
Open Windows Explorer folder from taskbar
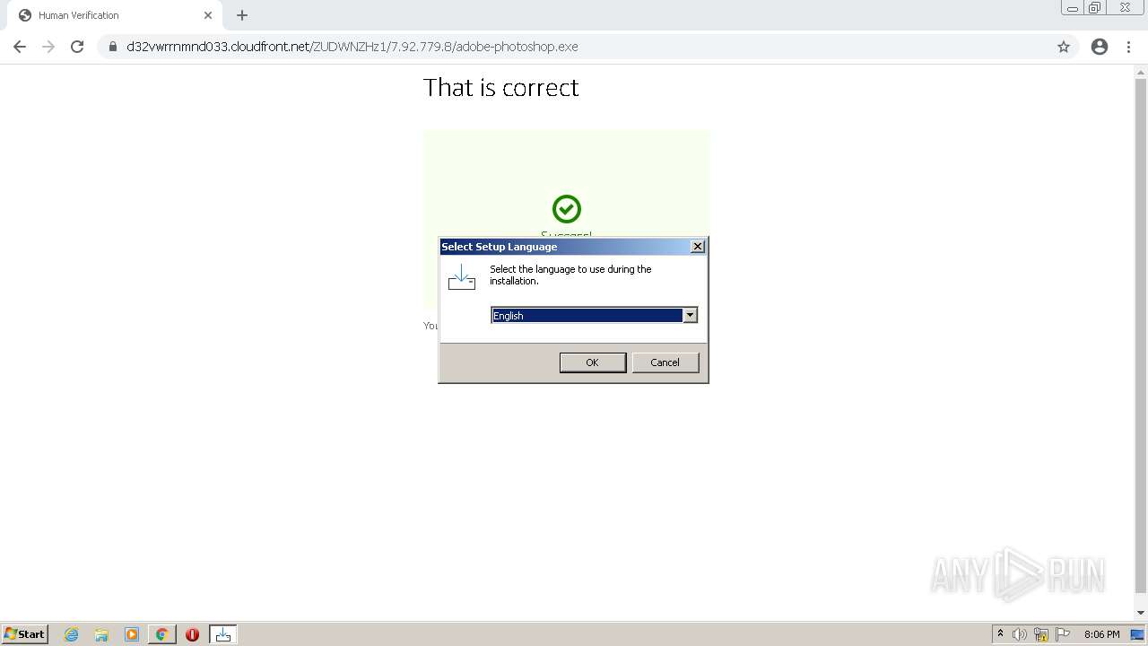[101, 634]
